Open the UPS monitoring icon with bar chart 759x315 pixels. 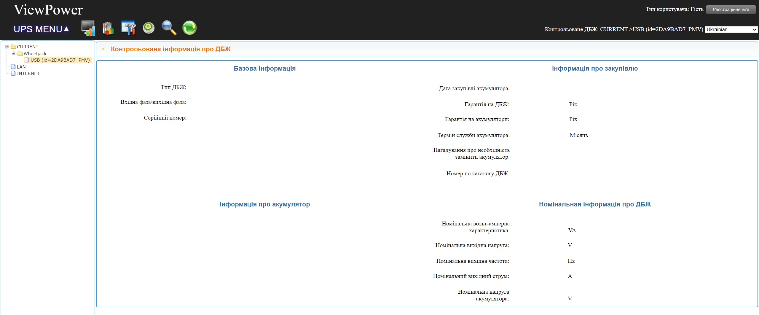pos(88,28)
